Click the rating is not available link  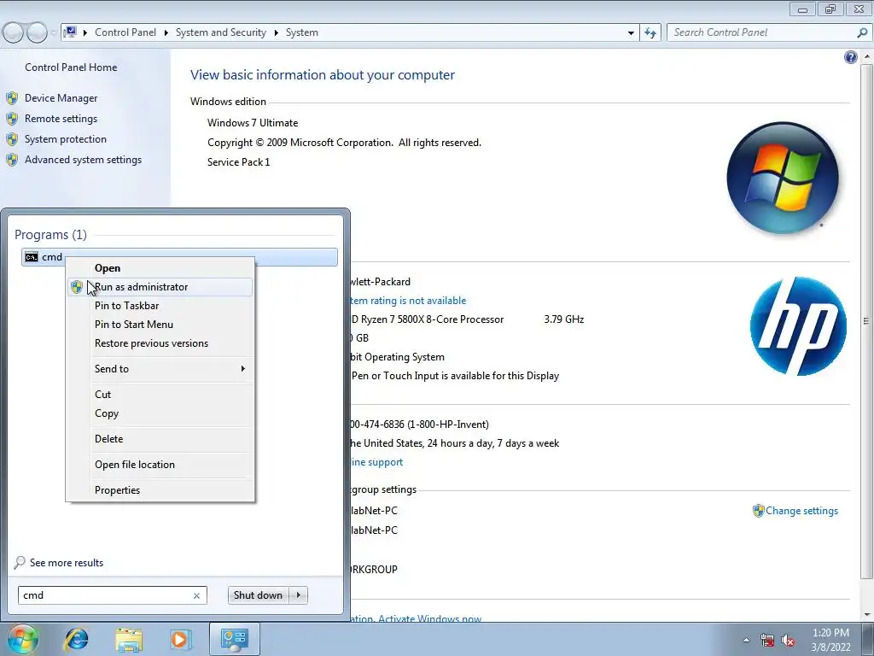tap(409, 301)
